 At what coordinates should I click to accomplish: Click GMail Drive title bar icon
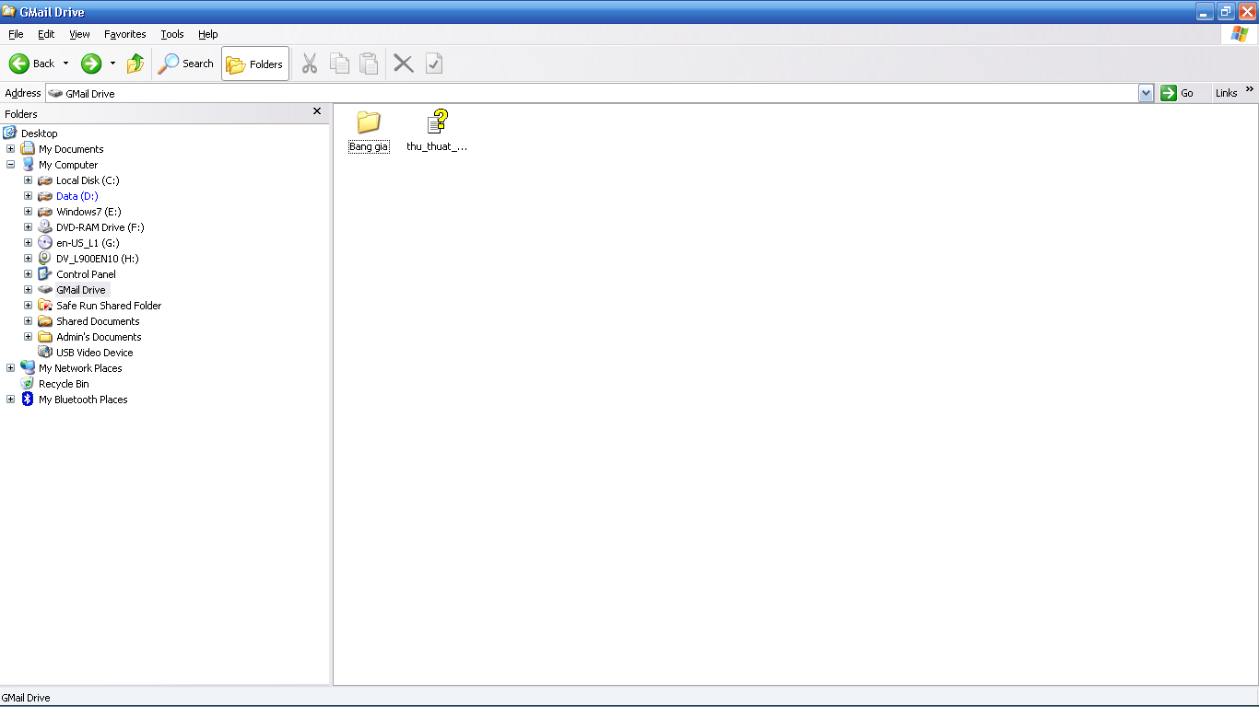pos(9,12)
